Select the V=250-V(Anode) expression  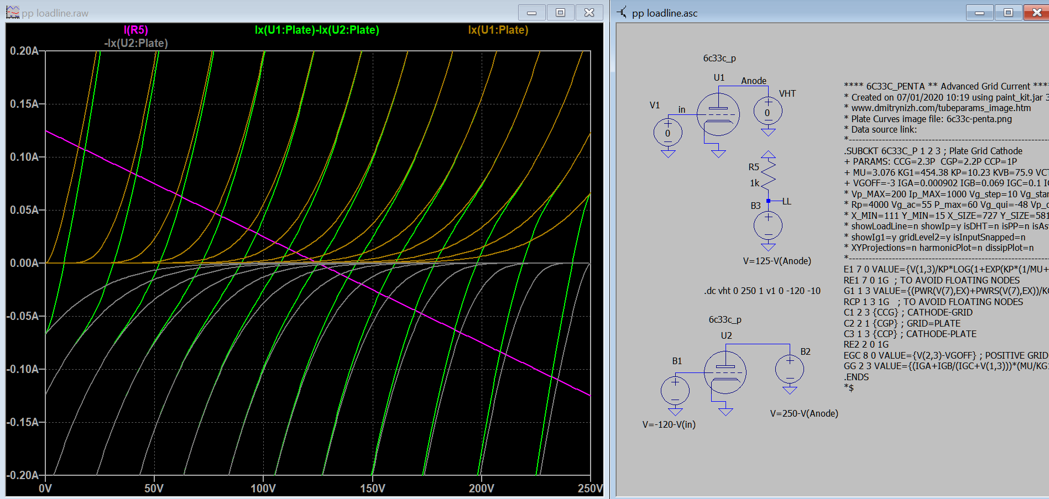point(804,413)
